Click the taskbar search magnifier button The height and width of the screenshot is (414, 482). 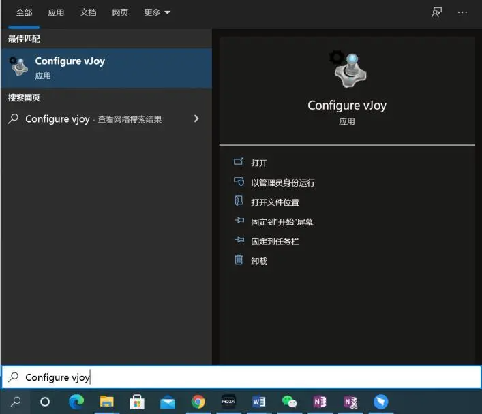pyautogui.click(x=16, y=402)
